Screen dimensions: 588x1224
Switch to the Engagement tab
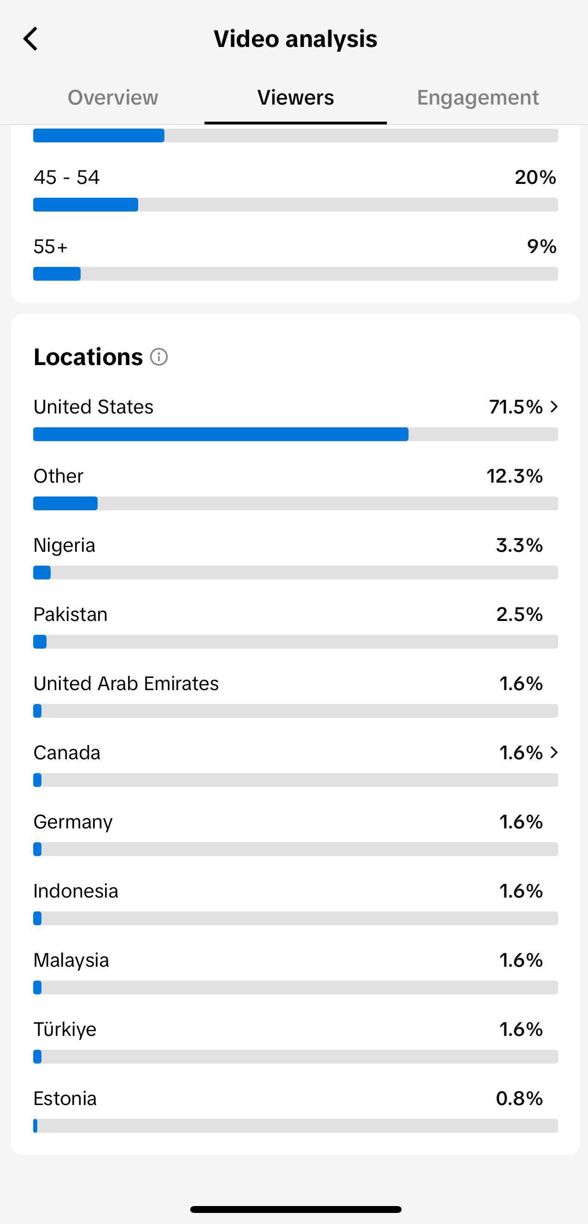(x=478, y=97)
